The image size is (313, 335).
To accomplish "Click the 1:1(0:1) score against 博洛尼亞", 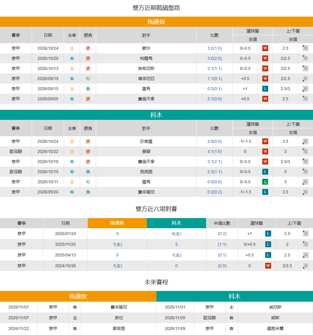I will pos(215,79).
